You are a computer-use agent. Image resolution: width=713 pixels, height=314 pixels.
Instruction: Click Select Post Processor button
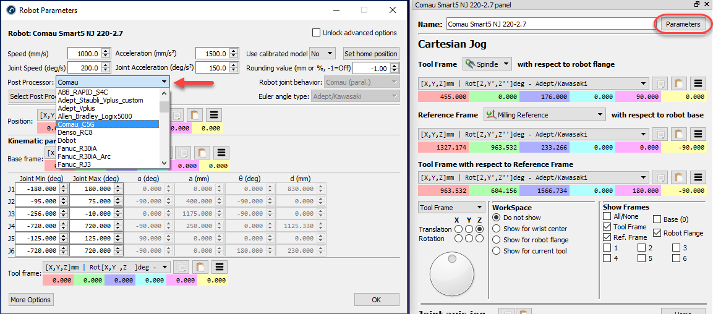32,96
